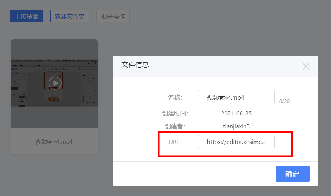The width and height of the screenshot is (331, 196).
Task: Click the 创建者 label
Action: 175,126
